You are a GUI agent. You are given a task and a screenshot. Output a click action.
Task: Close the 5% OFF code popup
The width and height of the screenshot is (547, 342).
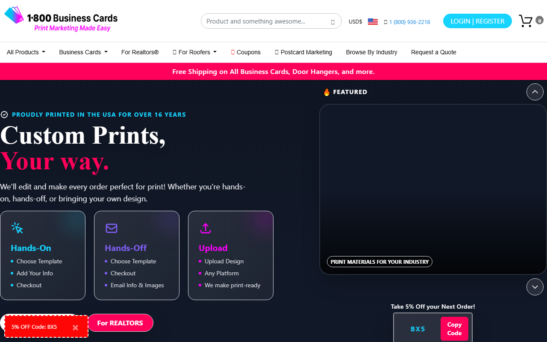click(75, 327)
